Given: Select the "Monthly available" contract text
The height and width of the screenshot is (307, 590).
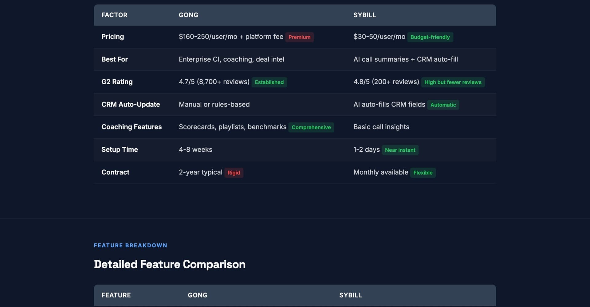Looking at the screenshot, I should pyautogui.click(x=381, y=172).
